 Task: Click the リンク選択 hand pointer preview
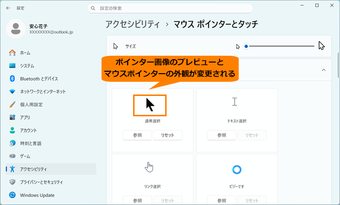point(149,167)
